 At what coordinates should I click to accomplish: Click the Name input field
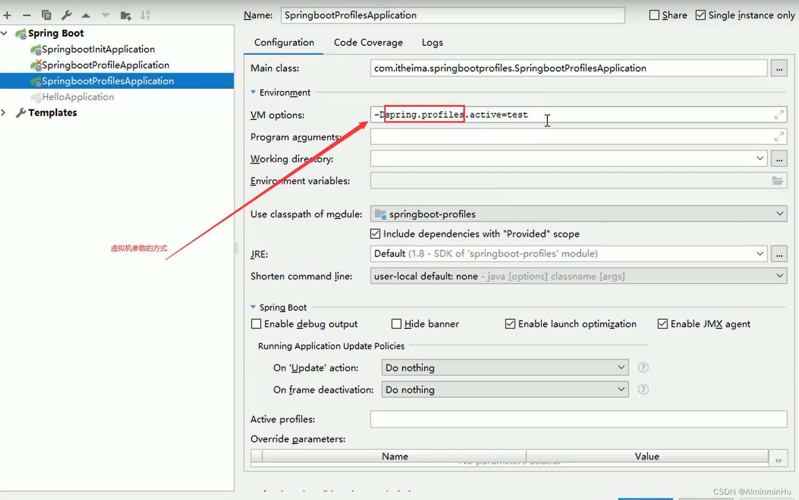pyautogui.click(x=453, y=15)
